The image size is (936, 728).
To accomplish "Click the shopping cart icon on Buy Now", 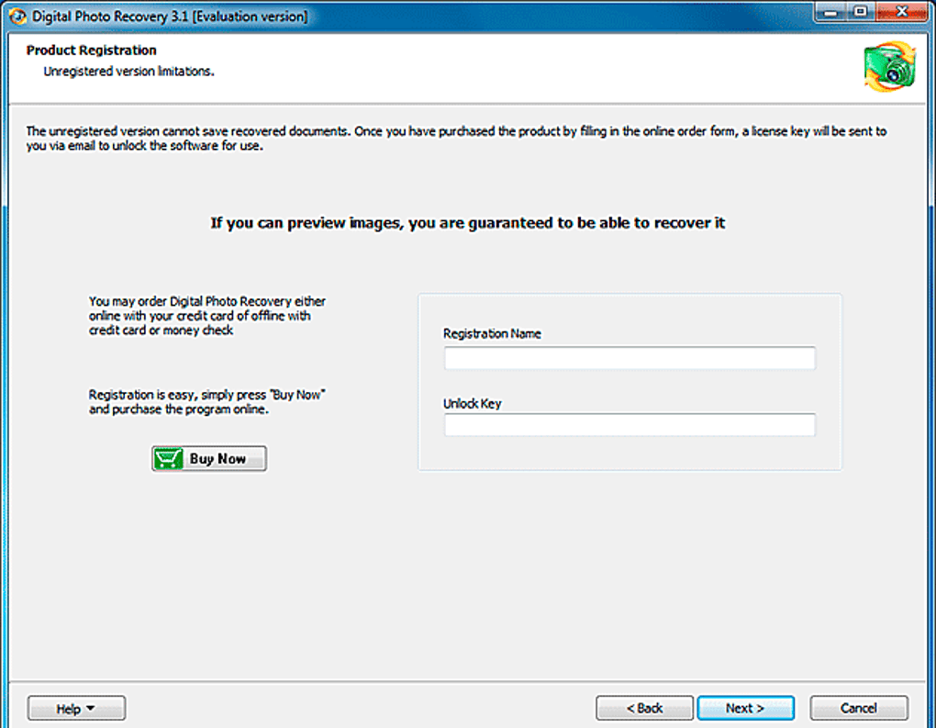I will pos(169,459).
